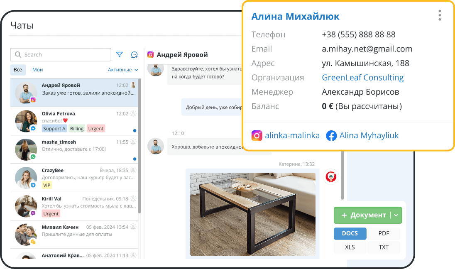Click the red avatar beside the table photo

coord(331,177)
